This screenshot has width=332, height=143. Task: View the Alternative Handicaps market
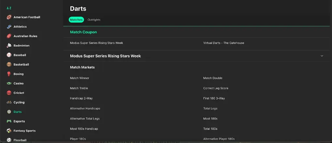(85, 108)
